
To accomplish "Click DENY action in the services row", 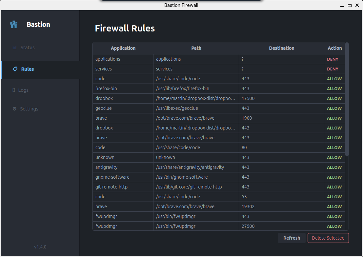I will (x=333, y=69).
